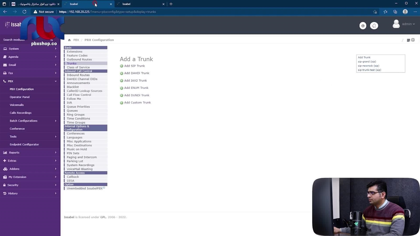Click the green plus icon beside Add DAHDi Trunk
The width and height of the screenshot is (420, 236).
coord(122,73)
